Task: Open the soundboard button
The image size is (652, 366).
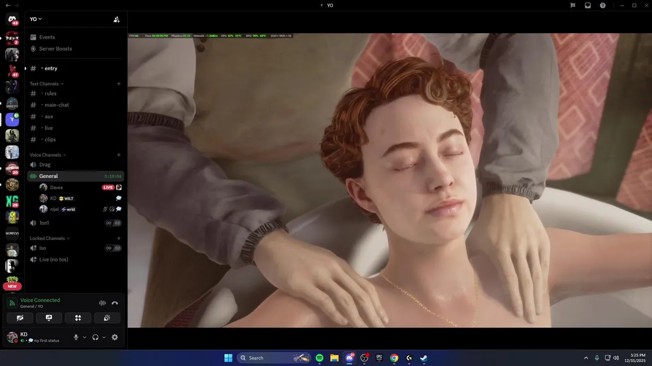Action: (x=107, y=318)
